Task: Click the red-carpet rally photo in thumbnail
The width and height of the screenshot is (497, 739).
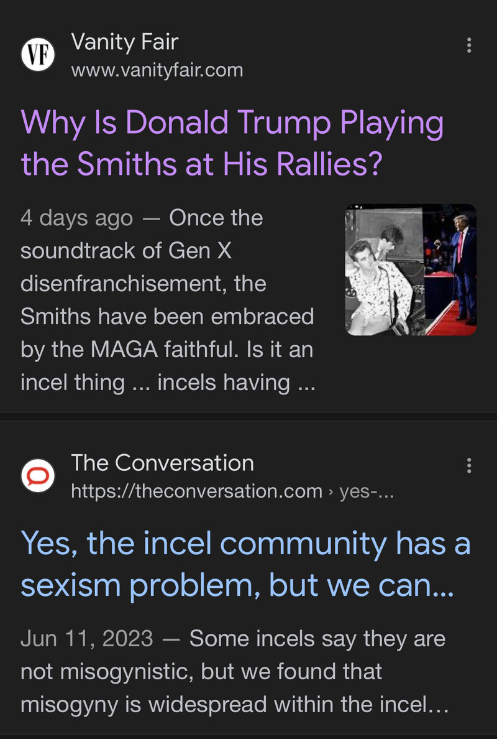Action: point(452,270)
